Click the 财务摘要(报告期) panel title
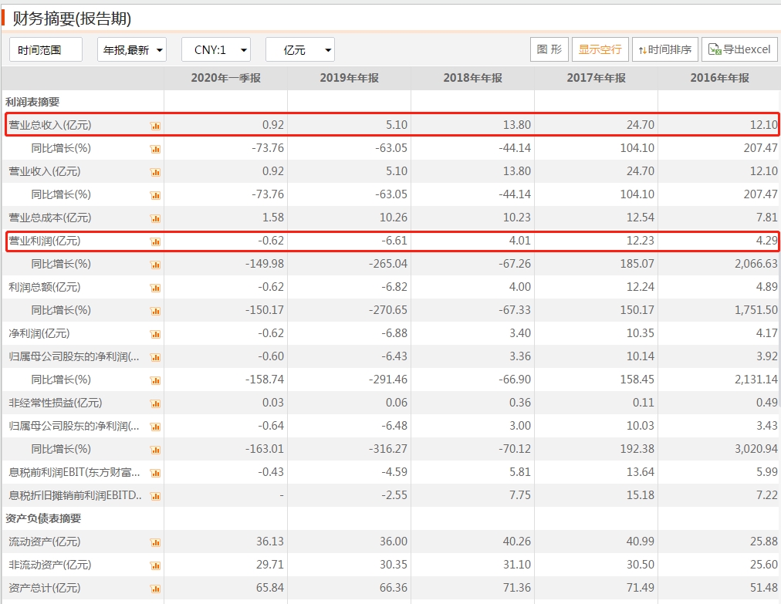The width and height of the screenshot is (781, 604). click(73, 19)
